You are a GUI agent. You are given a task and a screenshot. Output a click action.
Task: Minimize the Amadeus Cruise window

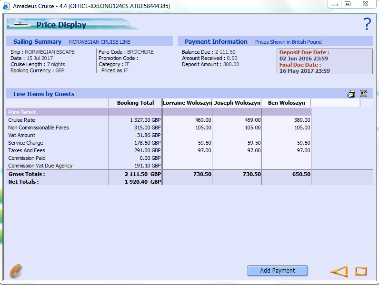tap(335, 4)
